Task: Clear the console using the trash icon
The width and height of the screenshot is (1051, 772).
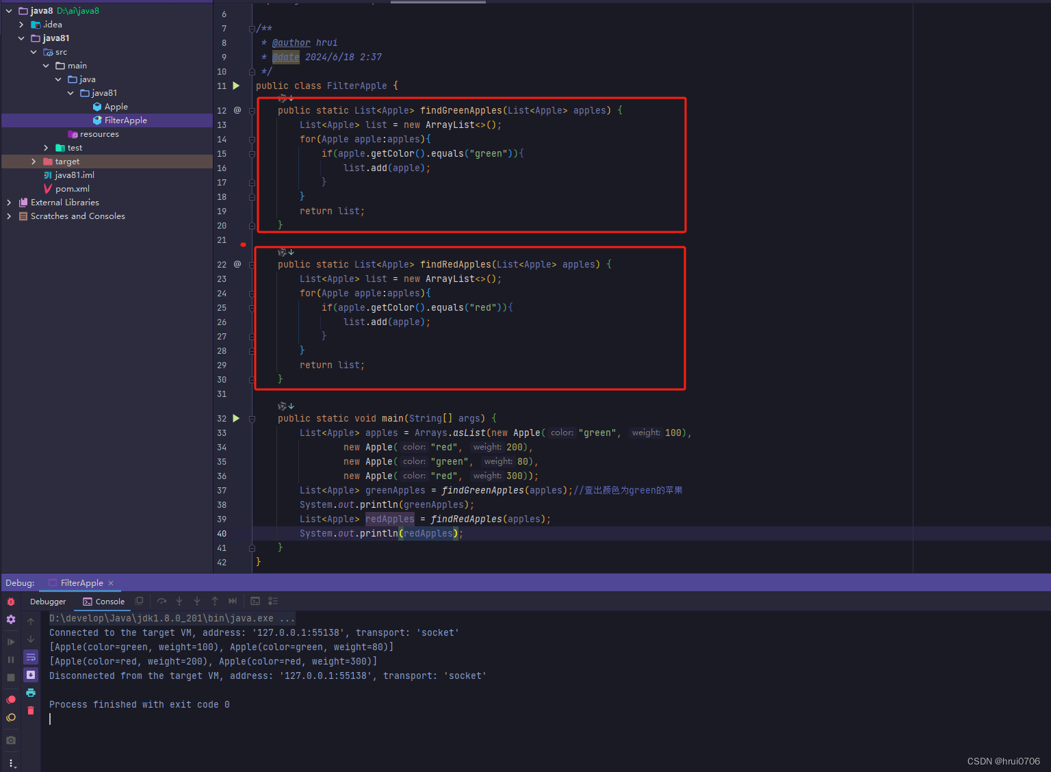Action: [31, 710]
